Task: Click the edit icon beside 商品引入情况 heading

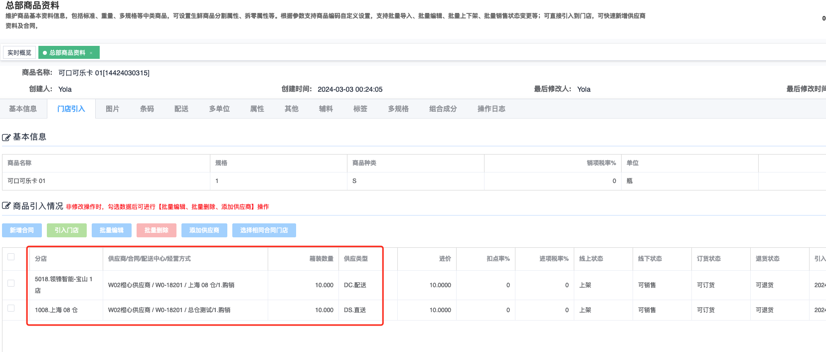Action: [6, 206]
